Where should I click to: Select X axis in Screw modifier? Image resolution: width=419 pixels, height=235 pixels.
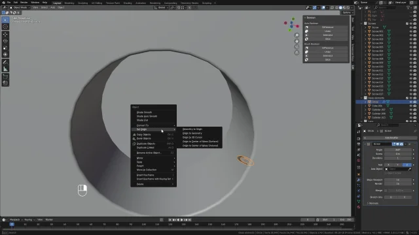tap(389, 165)
